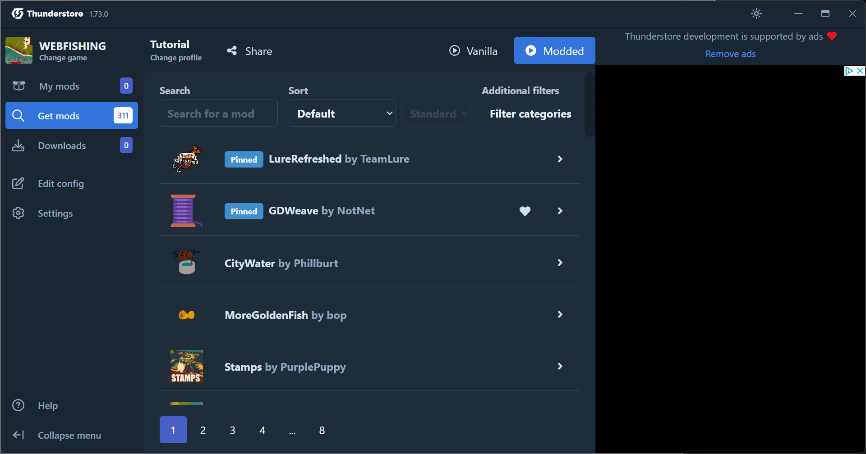Click the Pinned badge on GDWeave
Viewport: 866px width, 454px height.
pyautogui.click(x=244, y=211)
